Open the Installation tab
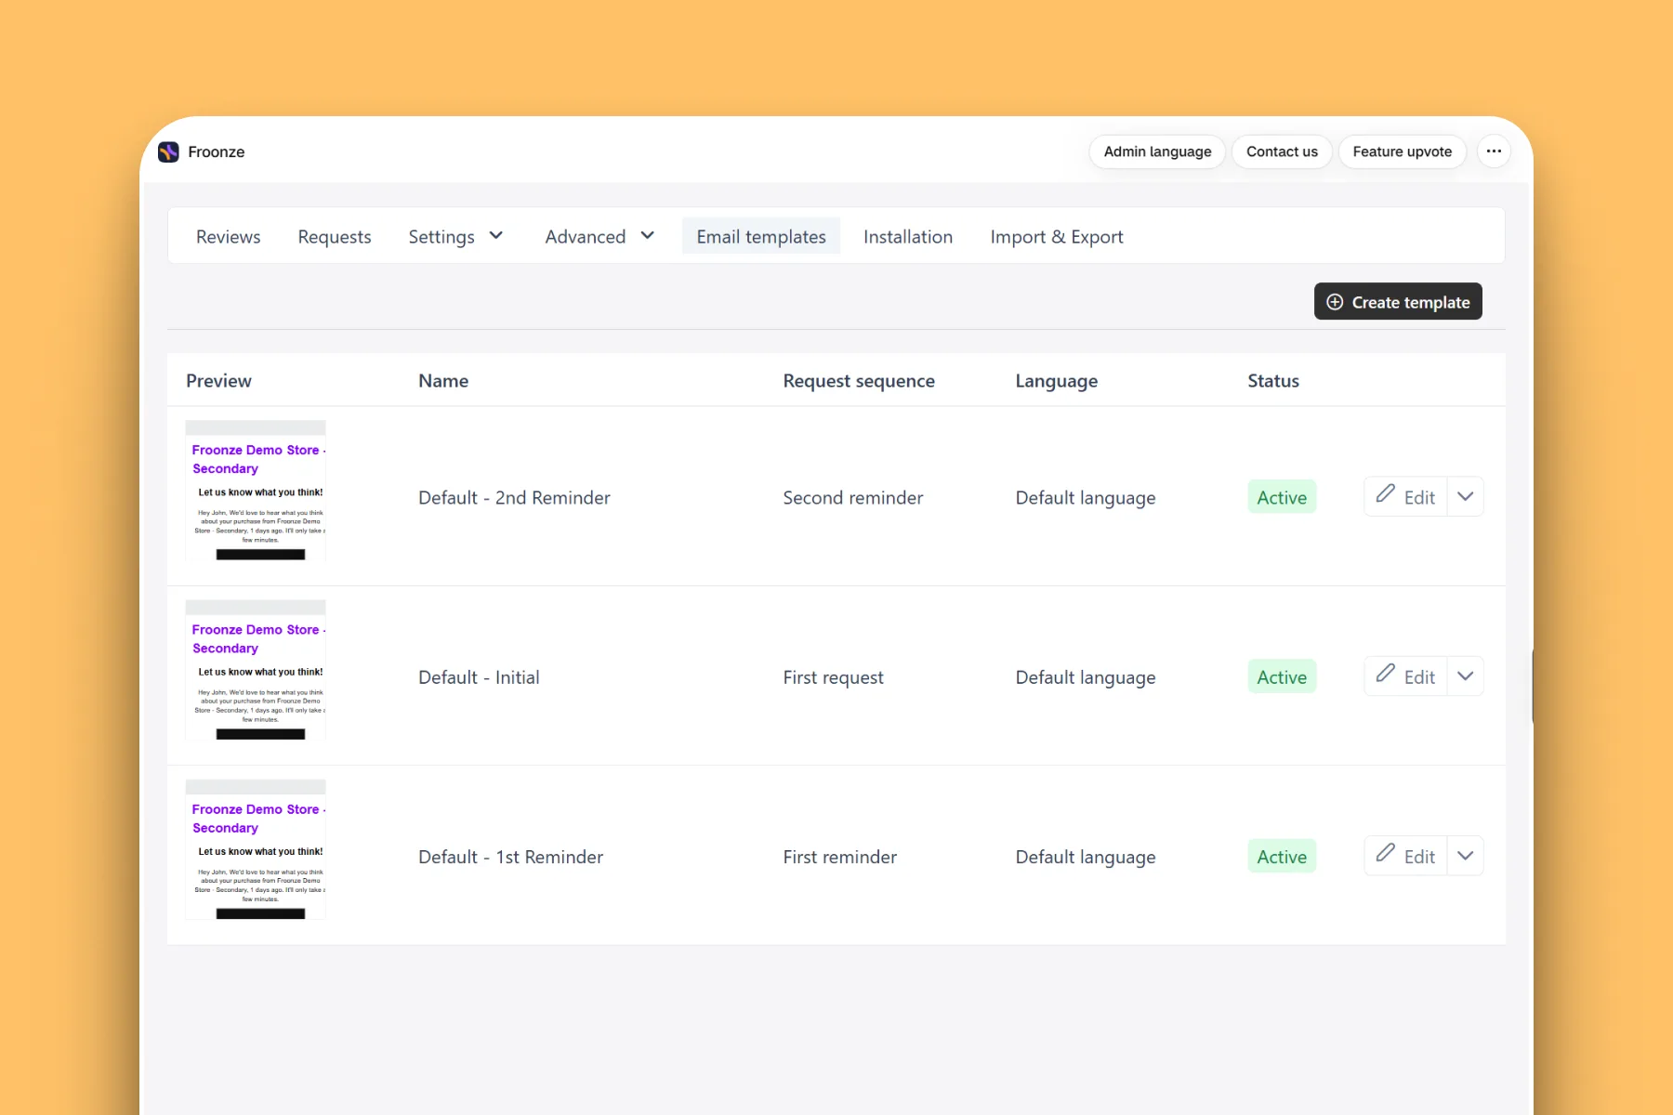Image resolution: width=1673 pixels, height=1115 pixels. point(908,237)
